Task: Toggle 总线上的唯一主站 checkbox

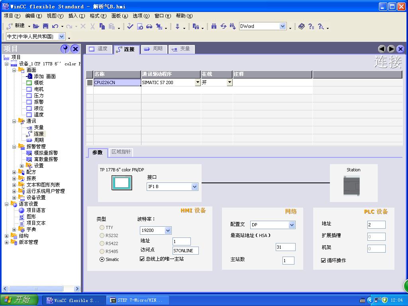Action: click(142, 259)
